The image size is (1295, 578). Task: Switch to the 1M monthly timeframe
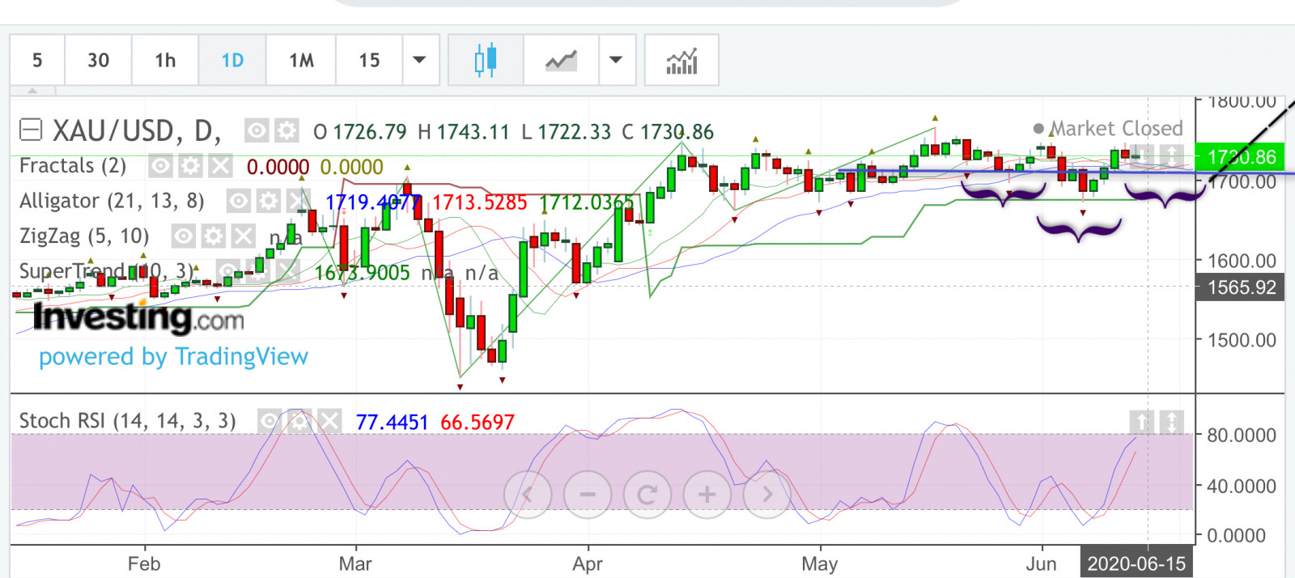click(x=301, y=60)
